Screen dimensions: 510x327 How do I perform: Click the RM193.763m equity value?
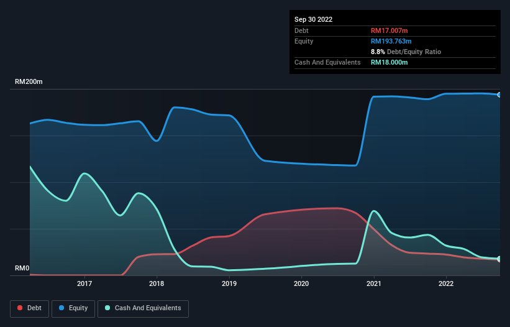(x=391, y=41)
